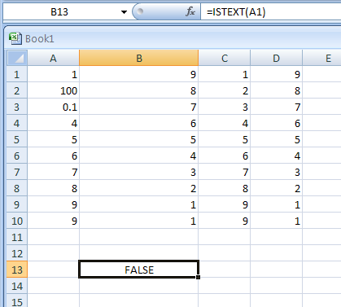
Task: Click cell A1 containing 1
Action: click(54, 74)
